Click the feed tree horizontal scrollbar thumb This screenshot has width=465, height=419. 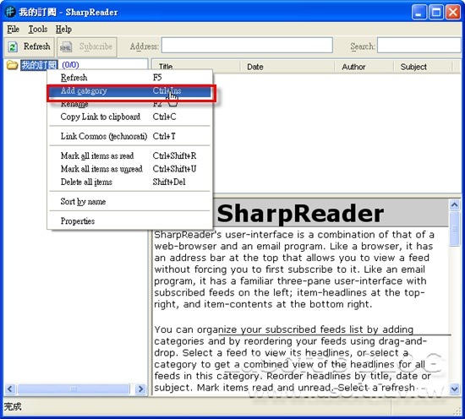[74, 389]
